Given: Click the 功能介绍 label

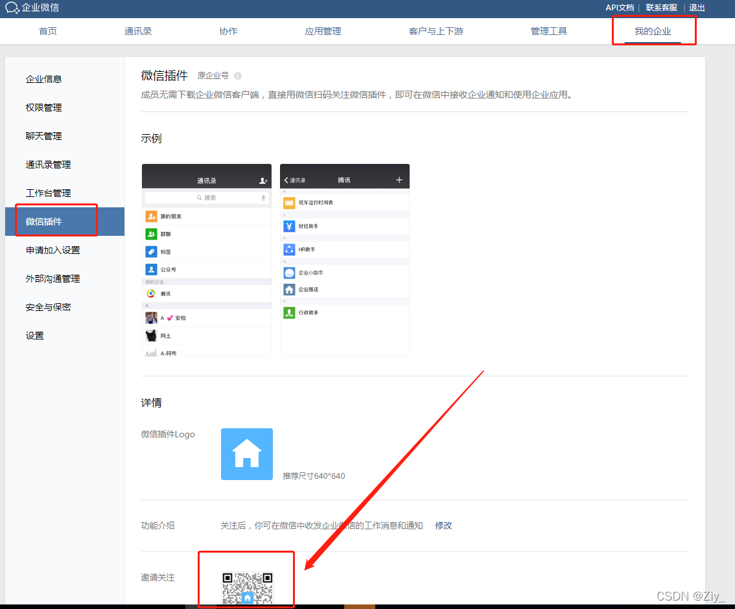Looking at the screenshot, I should [158, 525].
